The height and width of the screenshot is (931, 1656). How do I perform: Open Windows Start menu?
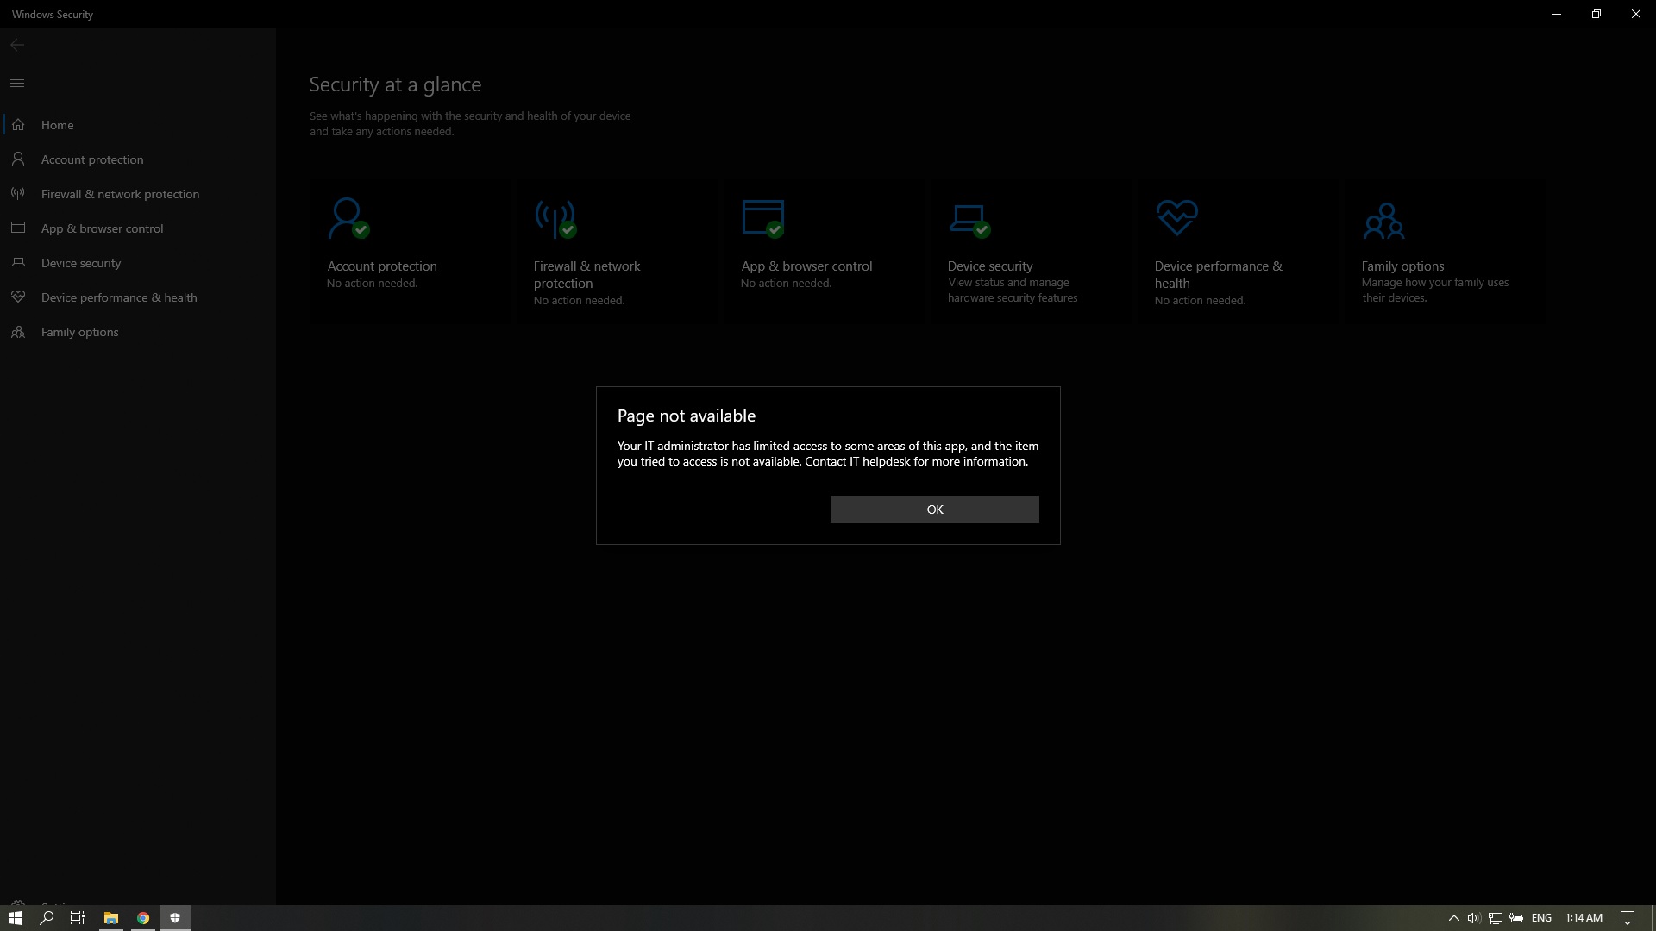point(16,918)
